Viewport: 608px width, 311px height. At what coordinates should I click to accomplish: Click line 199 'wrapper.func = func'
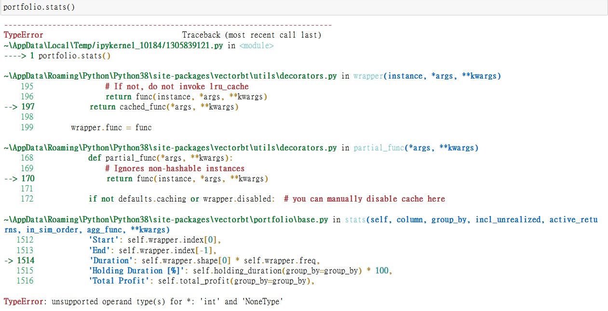111,128
